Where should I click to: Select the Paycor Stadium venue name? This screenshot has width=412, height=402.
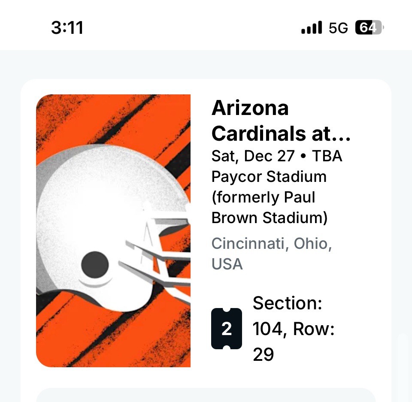[x=269, y=176]
